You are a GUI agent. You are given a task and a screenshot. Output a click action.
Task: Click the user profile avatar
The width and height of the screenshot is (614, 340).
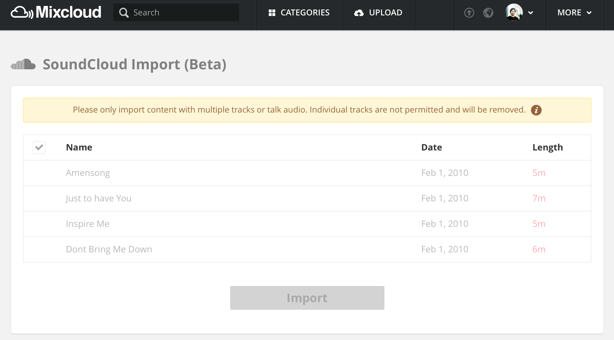point(514,12)
